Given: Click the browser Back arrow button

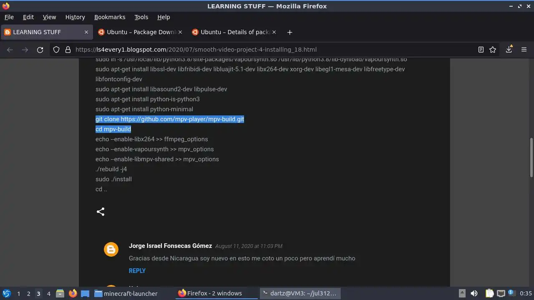Looking at the screenshot, I should point(10,50).
